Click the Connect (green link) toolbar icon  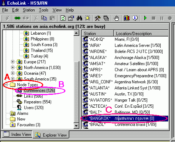17,18
